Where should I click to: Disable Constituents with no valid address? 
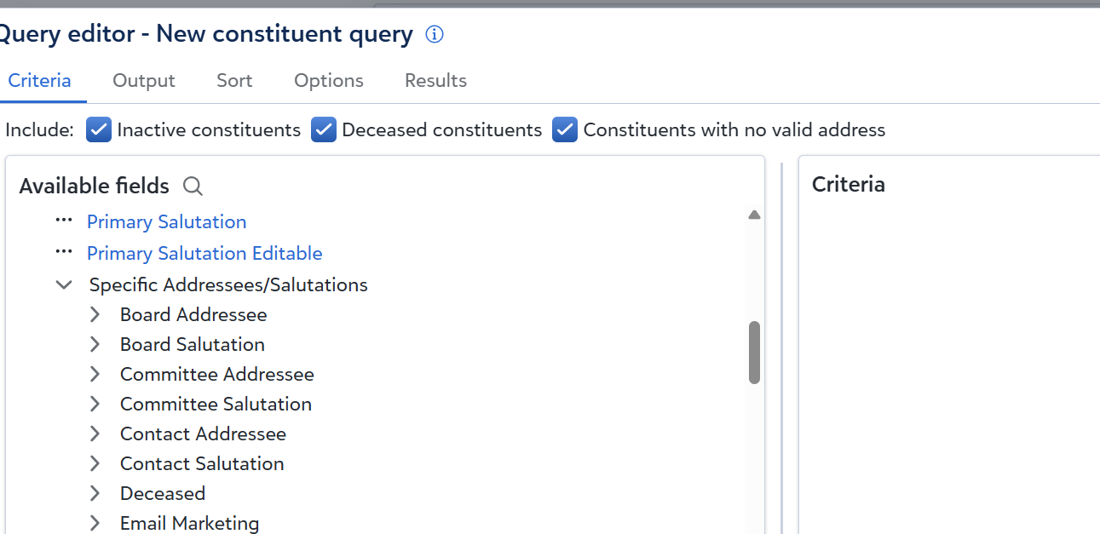(x=565, y=129)
